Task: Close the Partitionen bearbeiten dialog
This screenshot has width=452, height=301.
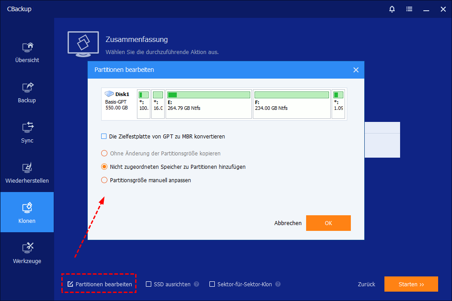Action: tap(356, 70)
